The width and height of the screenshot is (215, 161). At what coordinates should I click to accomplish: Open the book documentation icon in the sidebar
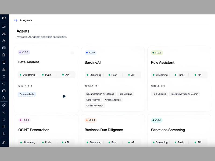[x=4, y=133]
